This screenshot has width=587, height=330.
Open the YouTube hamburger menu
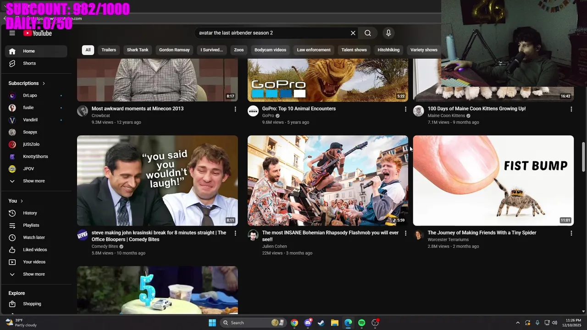coord(12,33)
